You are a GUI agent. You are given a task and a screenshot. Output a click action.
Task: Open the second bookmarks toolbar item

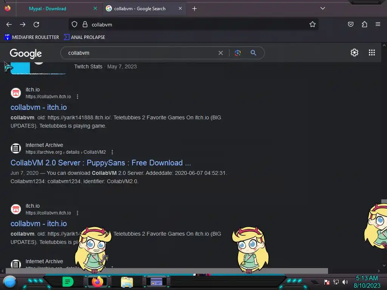pos(84,37)
